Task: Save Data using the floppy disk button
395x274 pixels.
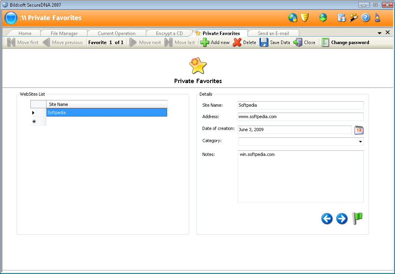Action: (x=275, y=42)
